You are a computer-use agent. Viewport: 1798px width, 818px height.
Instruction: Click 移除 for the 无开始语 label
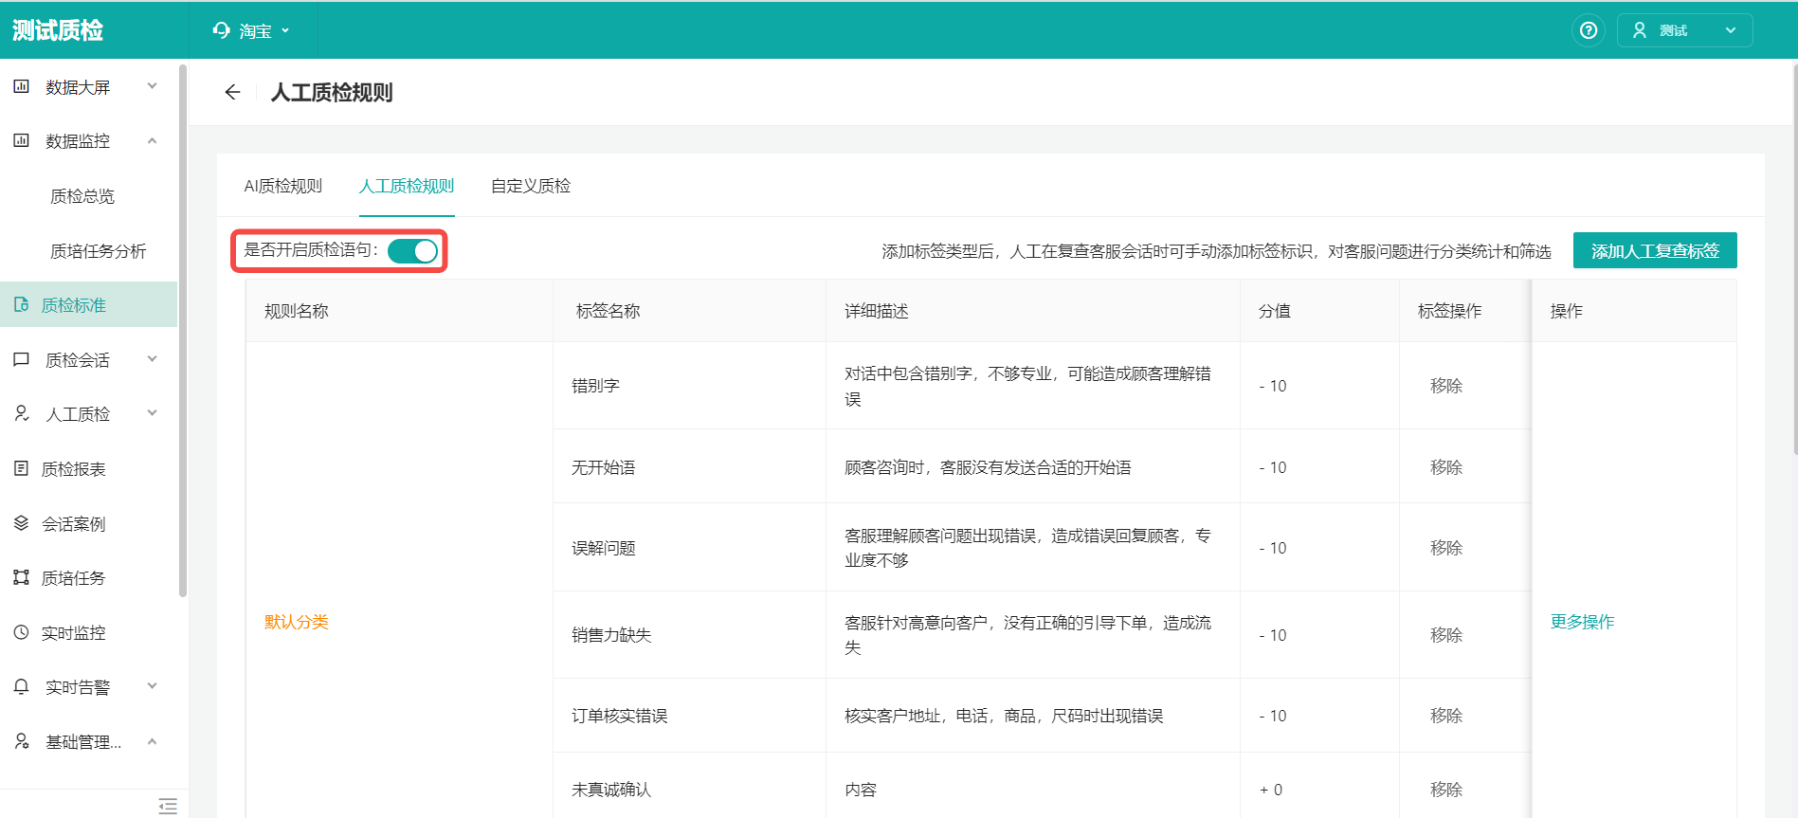pyautogui.click(x=1446, y=467)
